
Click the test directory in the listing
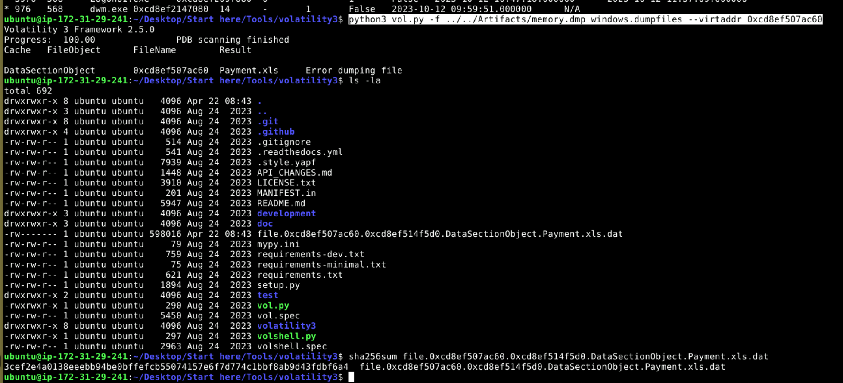268,295
